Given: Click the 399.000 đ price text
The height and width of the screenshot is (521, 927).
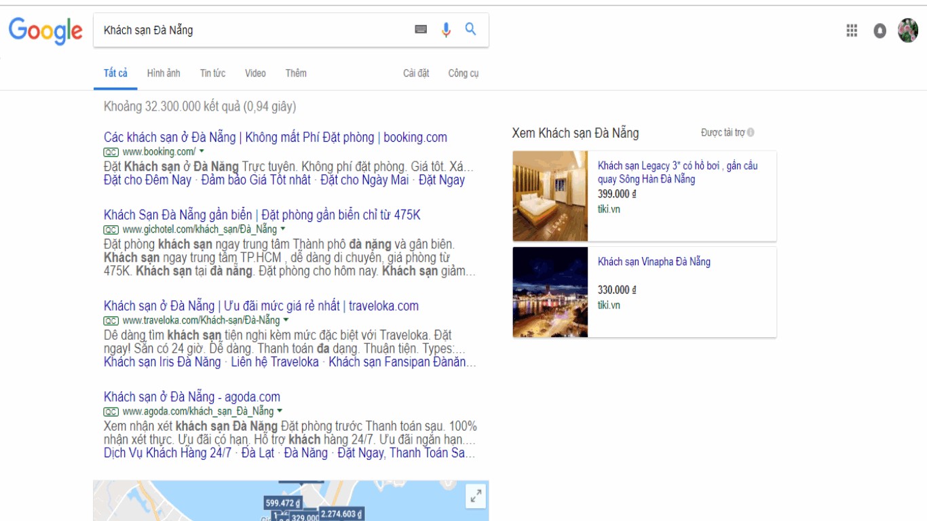Looking at the screenshot, I should pyautogui.click(x=617, y=194).
